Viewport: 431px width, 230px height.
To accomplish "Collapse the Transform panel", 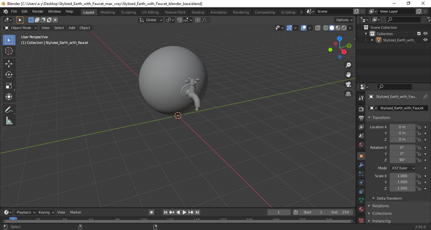I will [381, 118].
